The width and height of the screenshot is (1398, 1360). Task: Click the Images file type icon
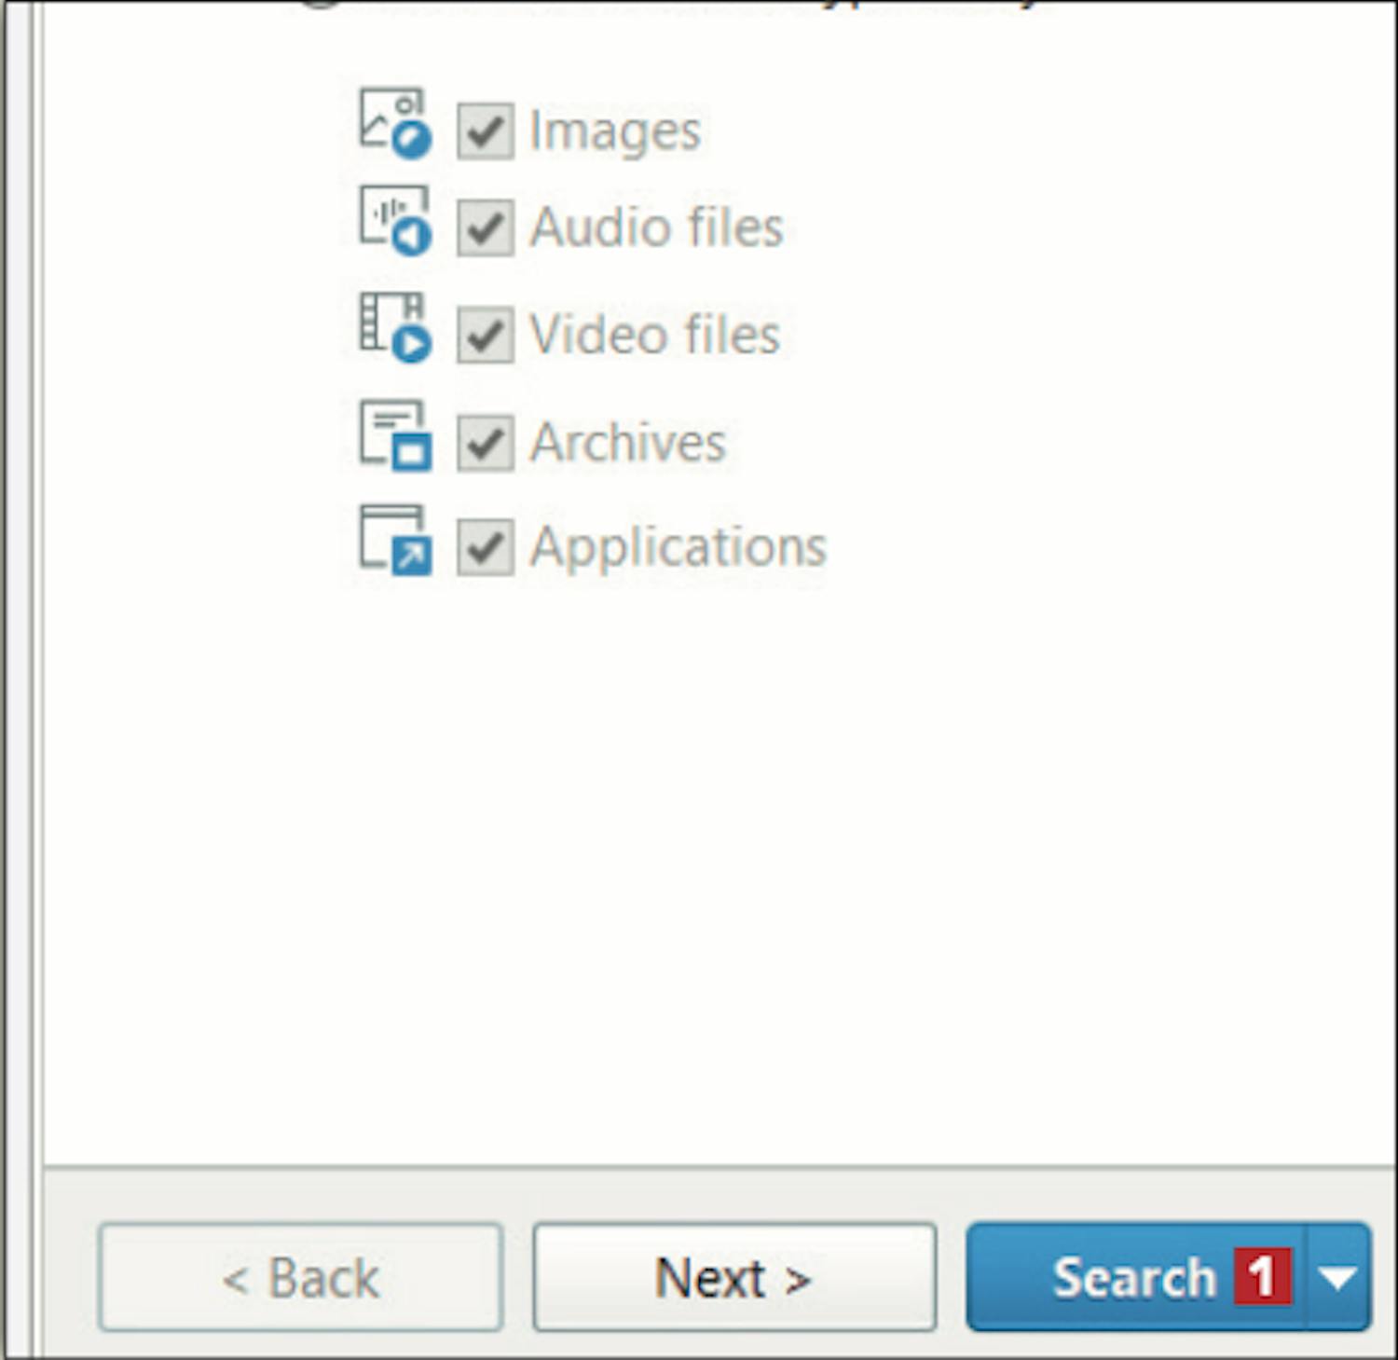pos(395,123)
